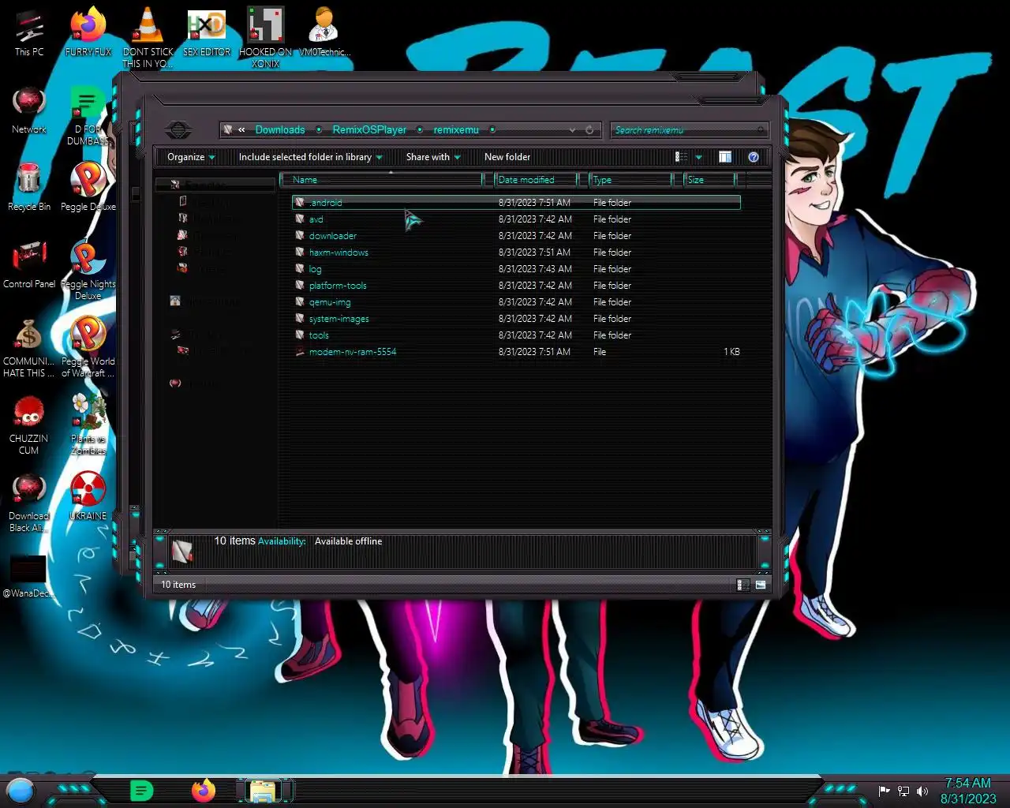The height and width of the screenshot is (808, 1010).
Task: Select the system-images folder
Action: 516,319
